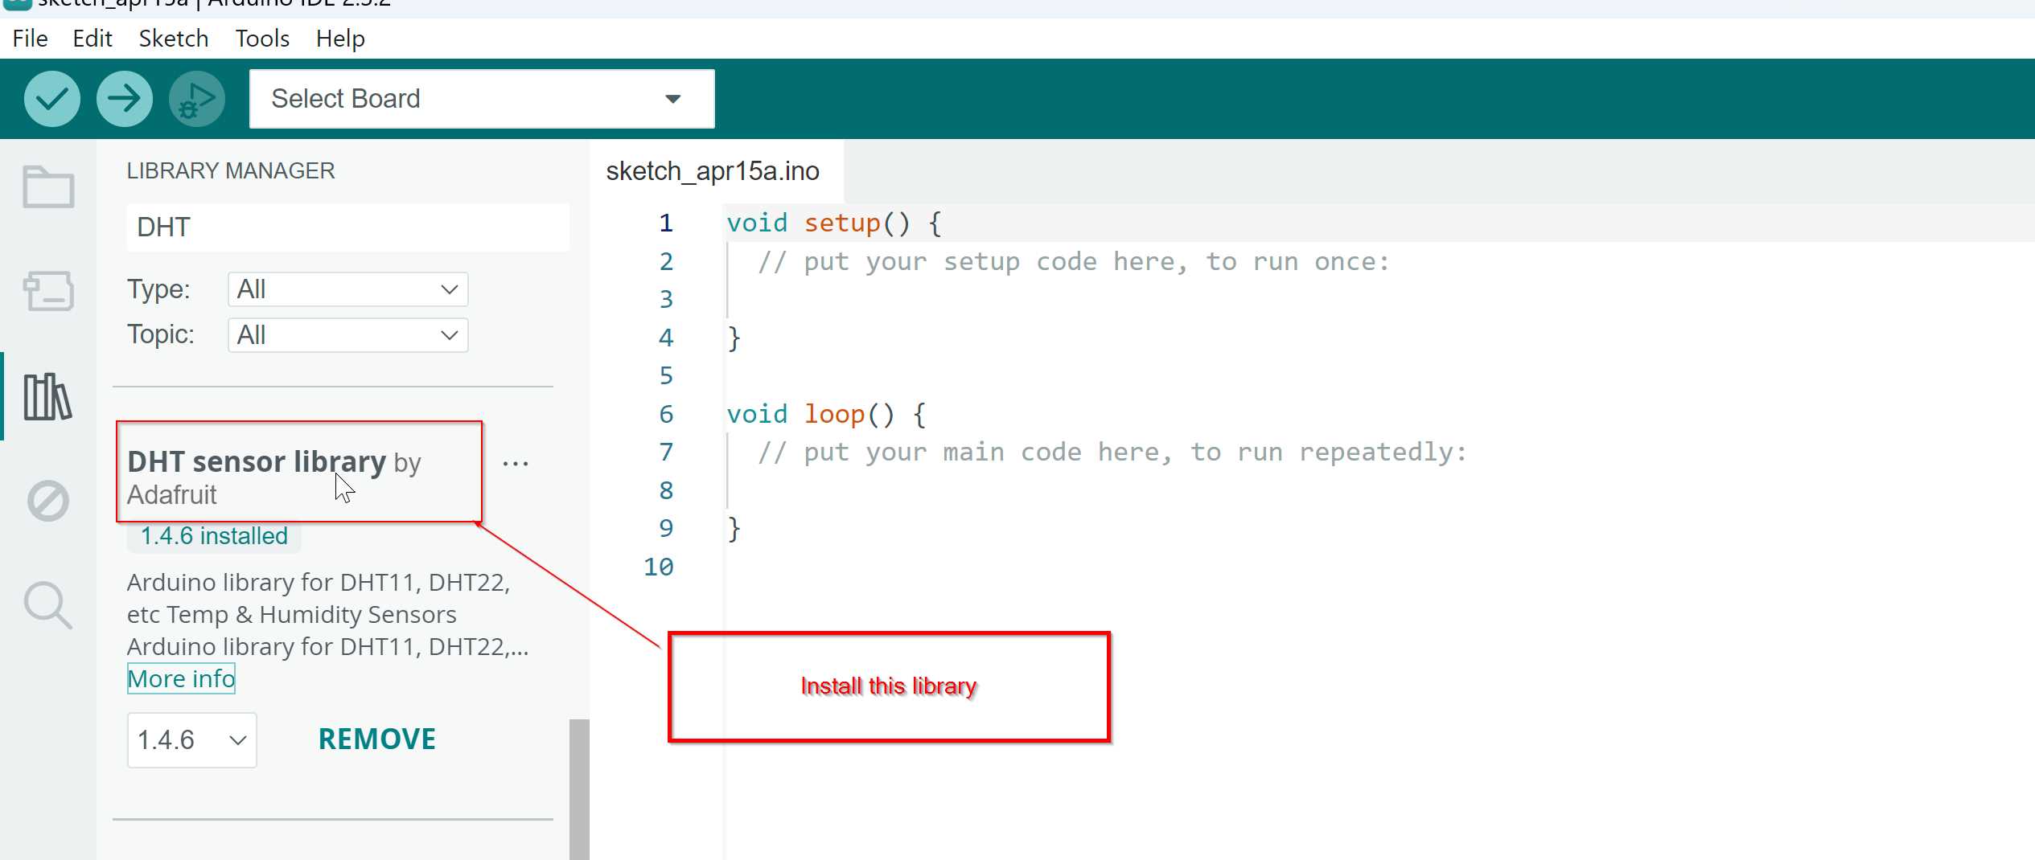The width and height of the screenshot is (2035, 860).
Task: Open the File menu
Action: [x=30, y=39]
